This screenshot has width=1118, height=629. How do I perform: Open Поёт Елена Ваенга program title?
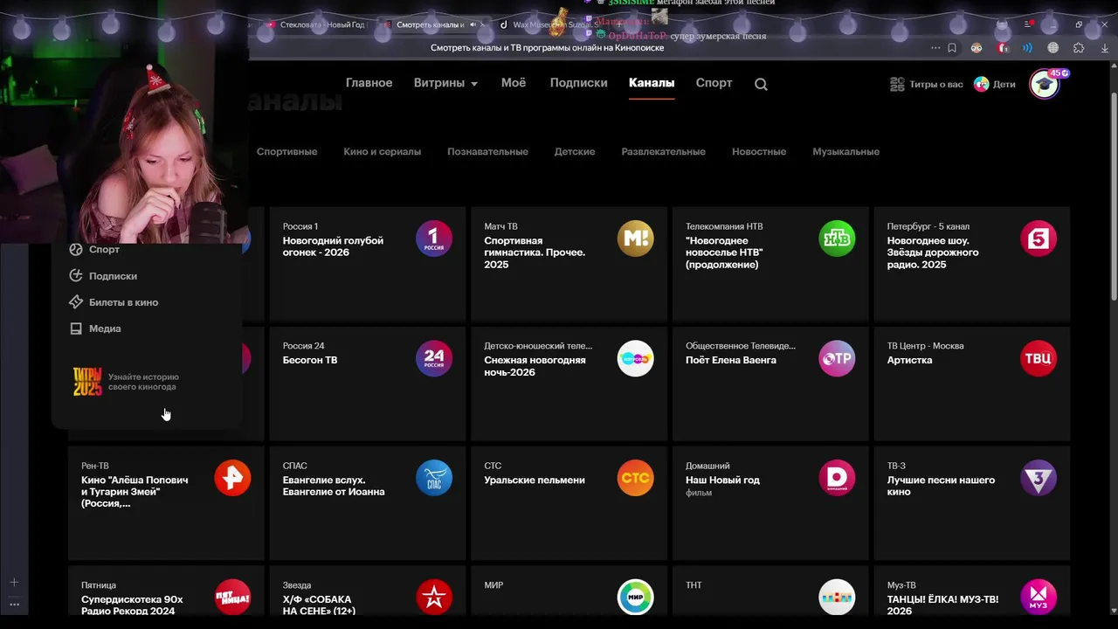pos(731,360)
